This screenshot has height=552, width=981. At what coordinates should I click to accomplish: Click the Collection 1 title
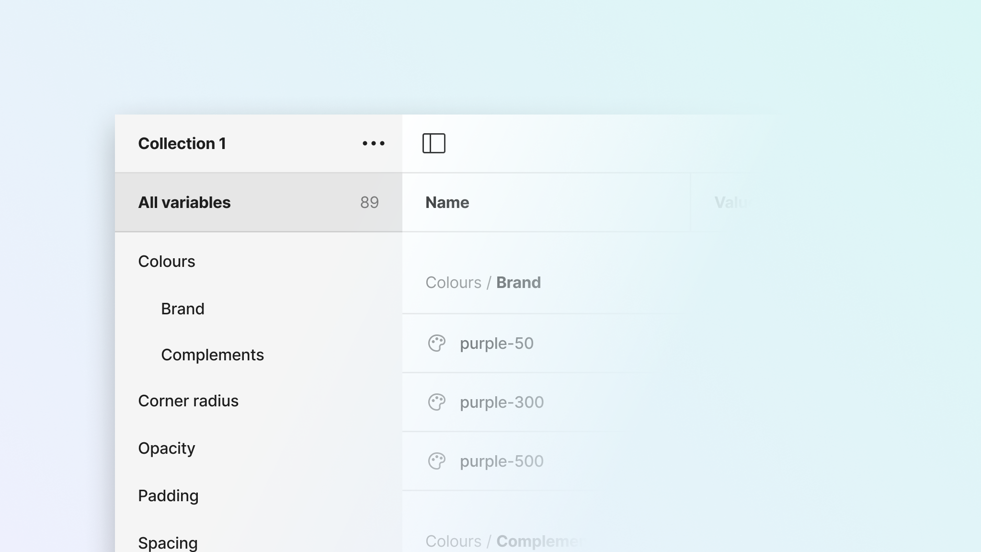(182, 143)
